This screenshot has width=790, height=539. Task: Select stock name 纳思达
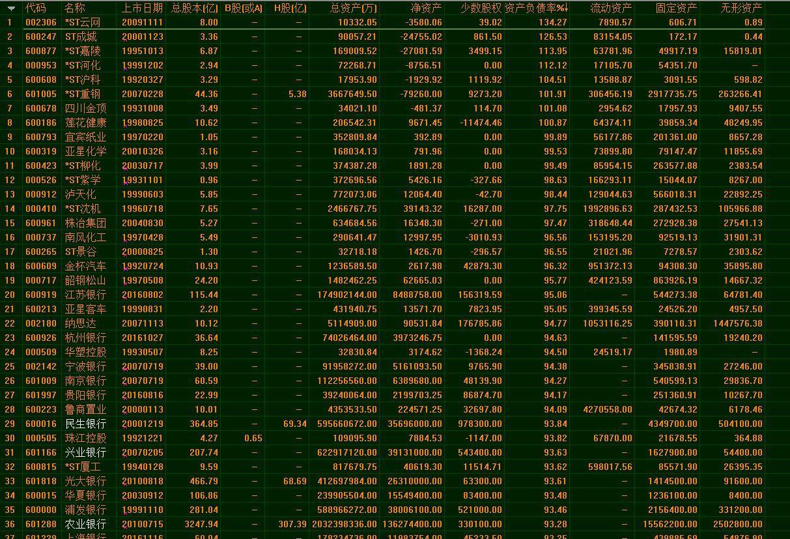tap(80, 323)
